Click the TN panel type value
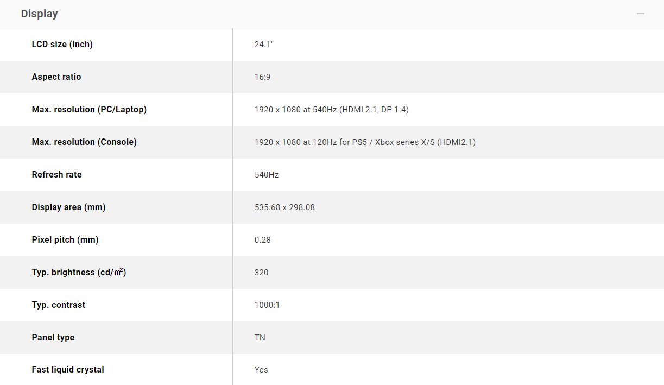Viewport: 664px width, 385px height. 260,337
